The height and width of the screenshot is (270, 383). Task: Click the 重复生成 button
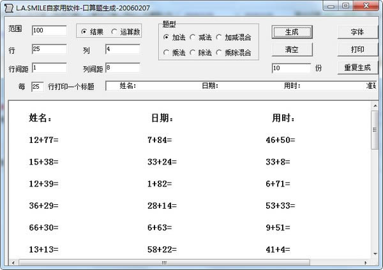click(x=357, y=68)
